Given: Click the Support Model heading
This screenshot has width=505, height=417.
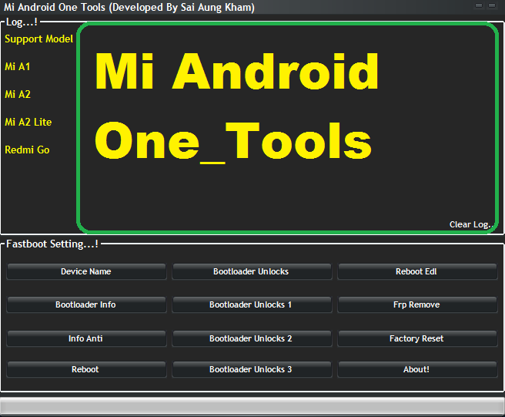Looking at the screenshot, I should (38, 39).
